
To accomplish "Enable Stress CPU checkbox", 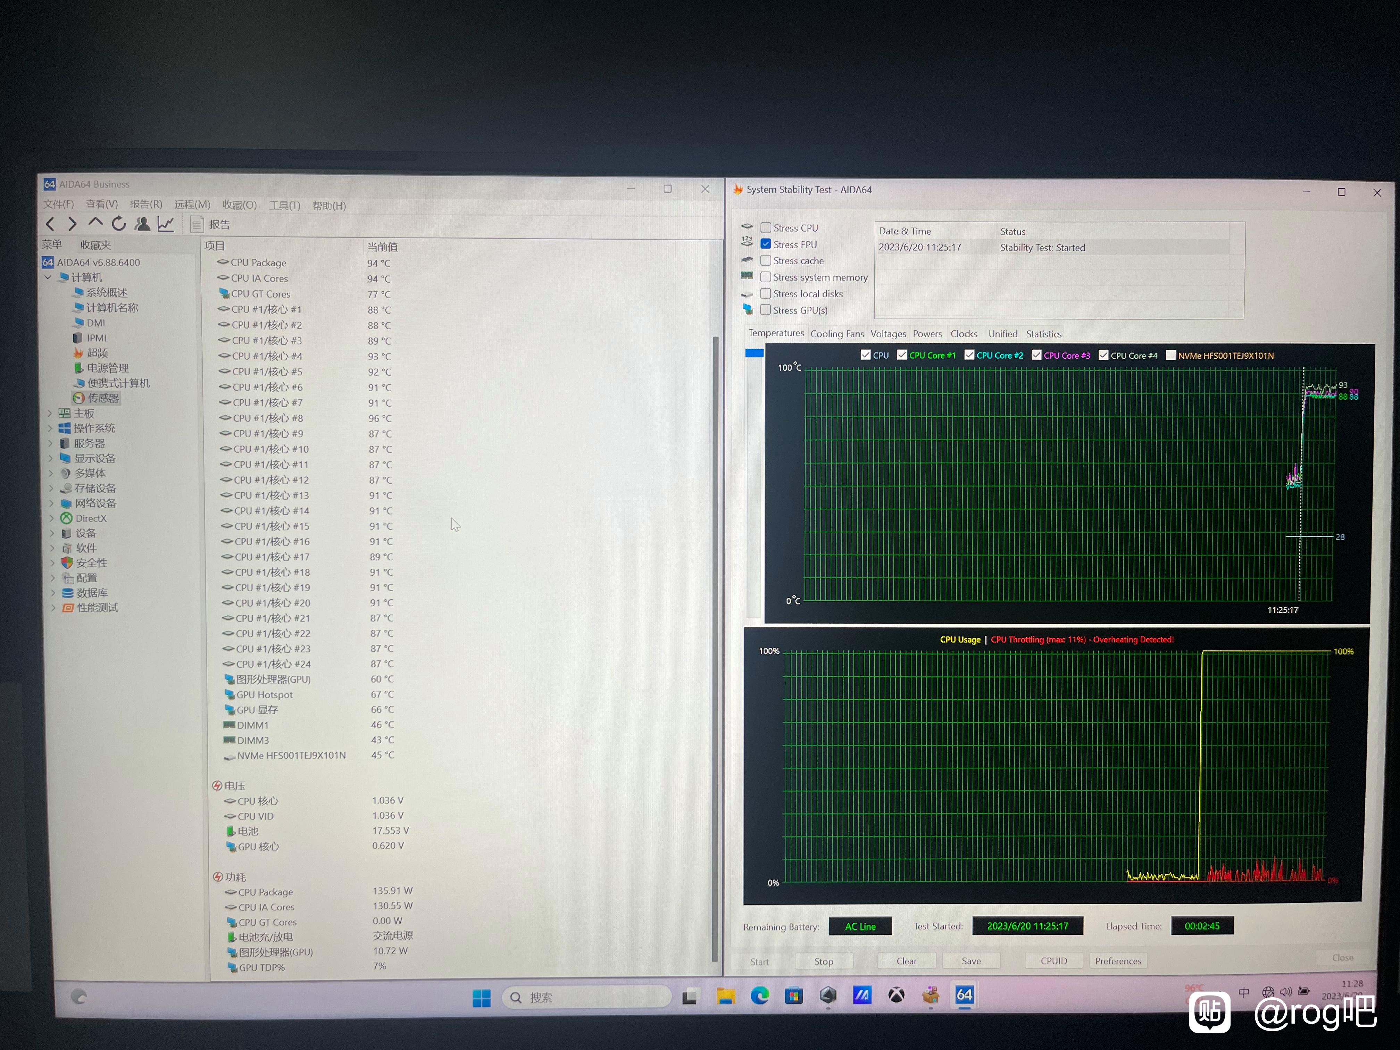I will click(766, 227).
